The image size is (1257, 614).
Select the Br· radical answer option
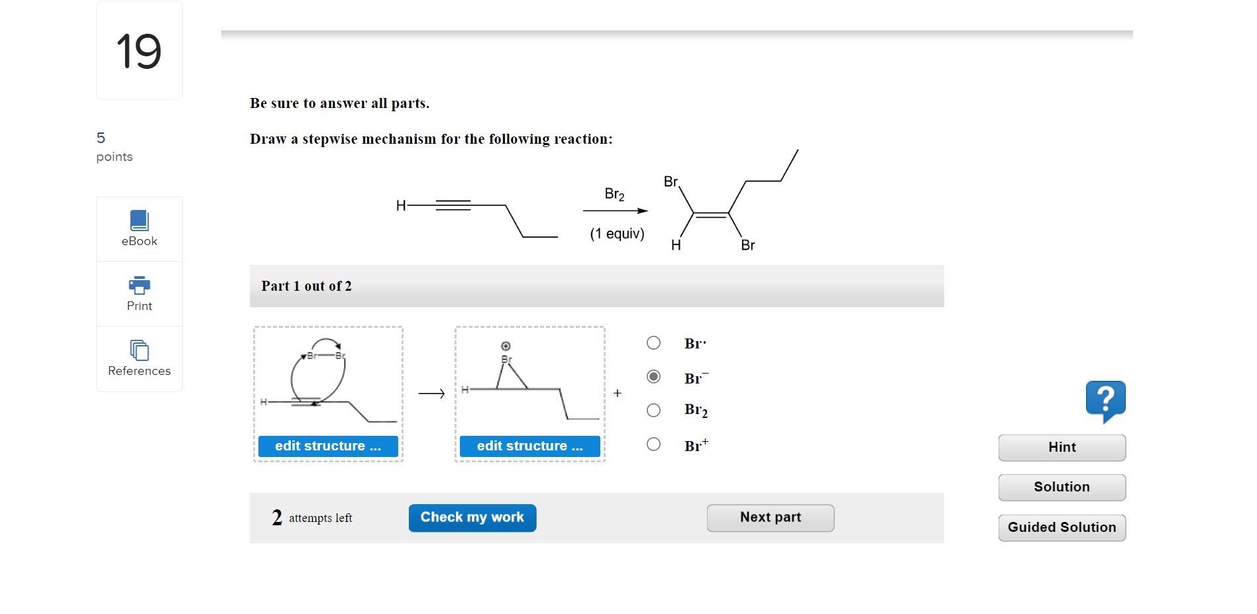(x=653, y=342)
